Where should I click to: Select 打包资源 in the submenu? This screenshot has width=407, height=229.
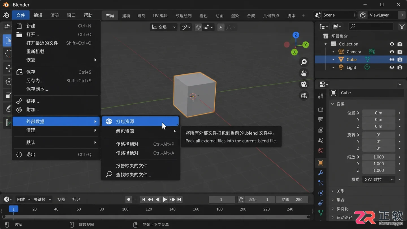tap(140, 121)
